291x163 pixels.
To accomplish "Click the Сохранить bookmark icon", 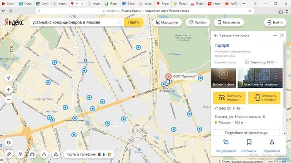I will click(x=249, y=142).
